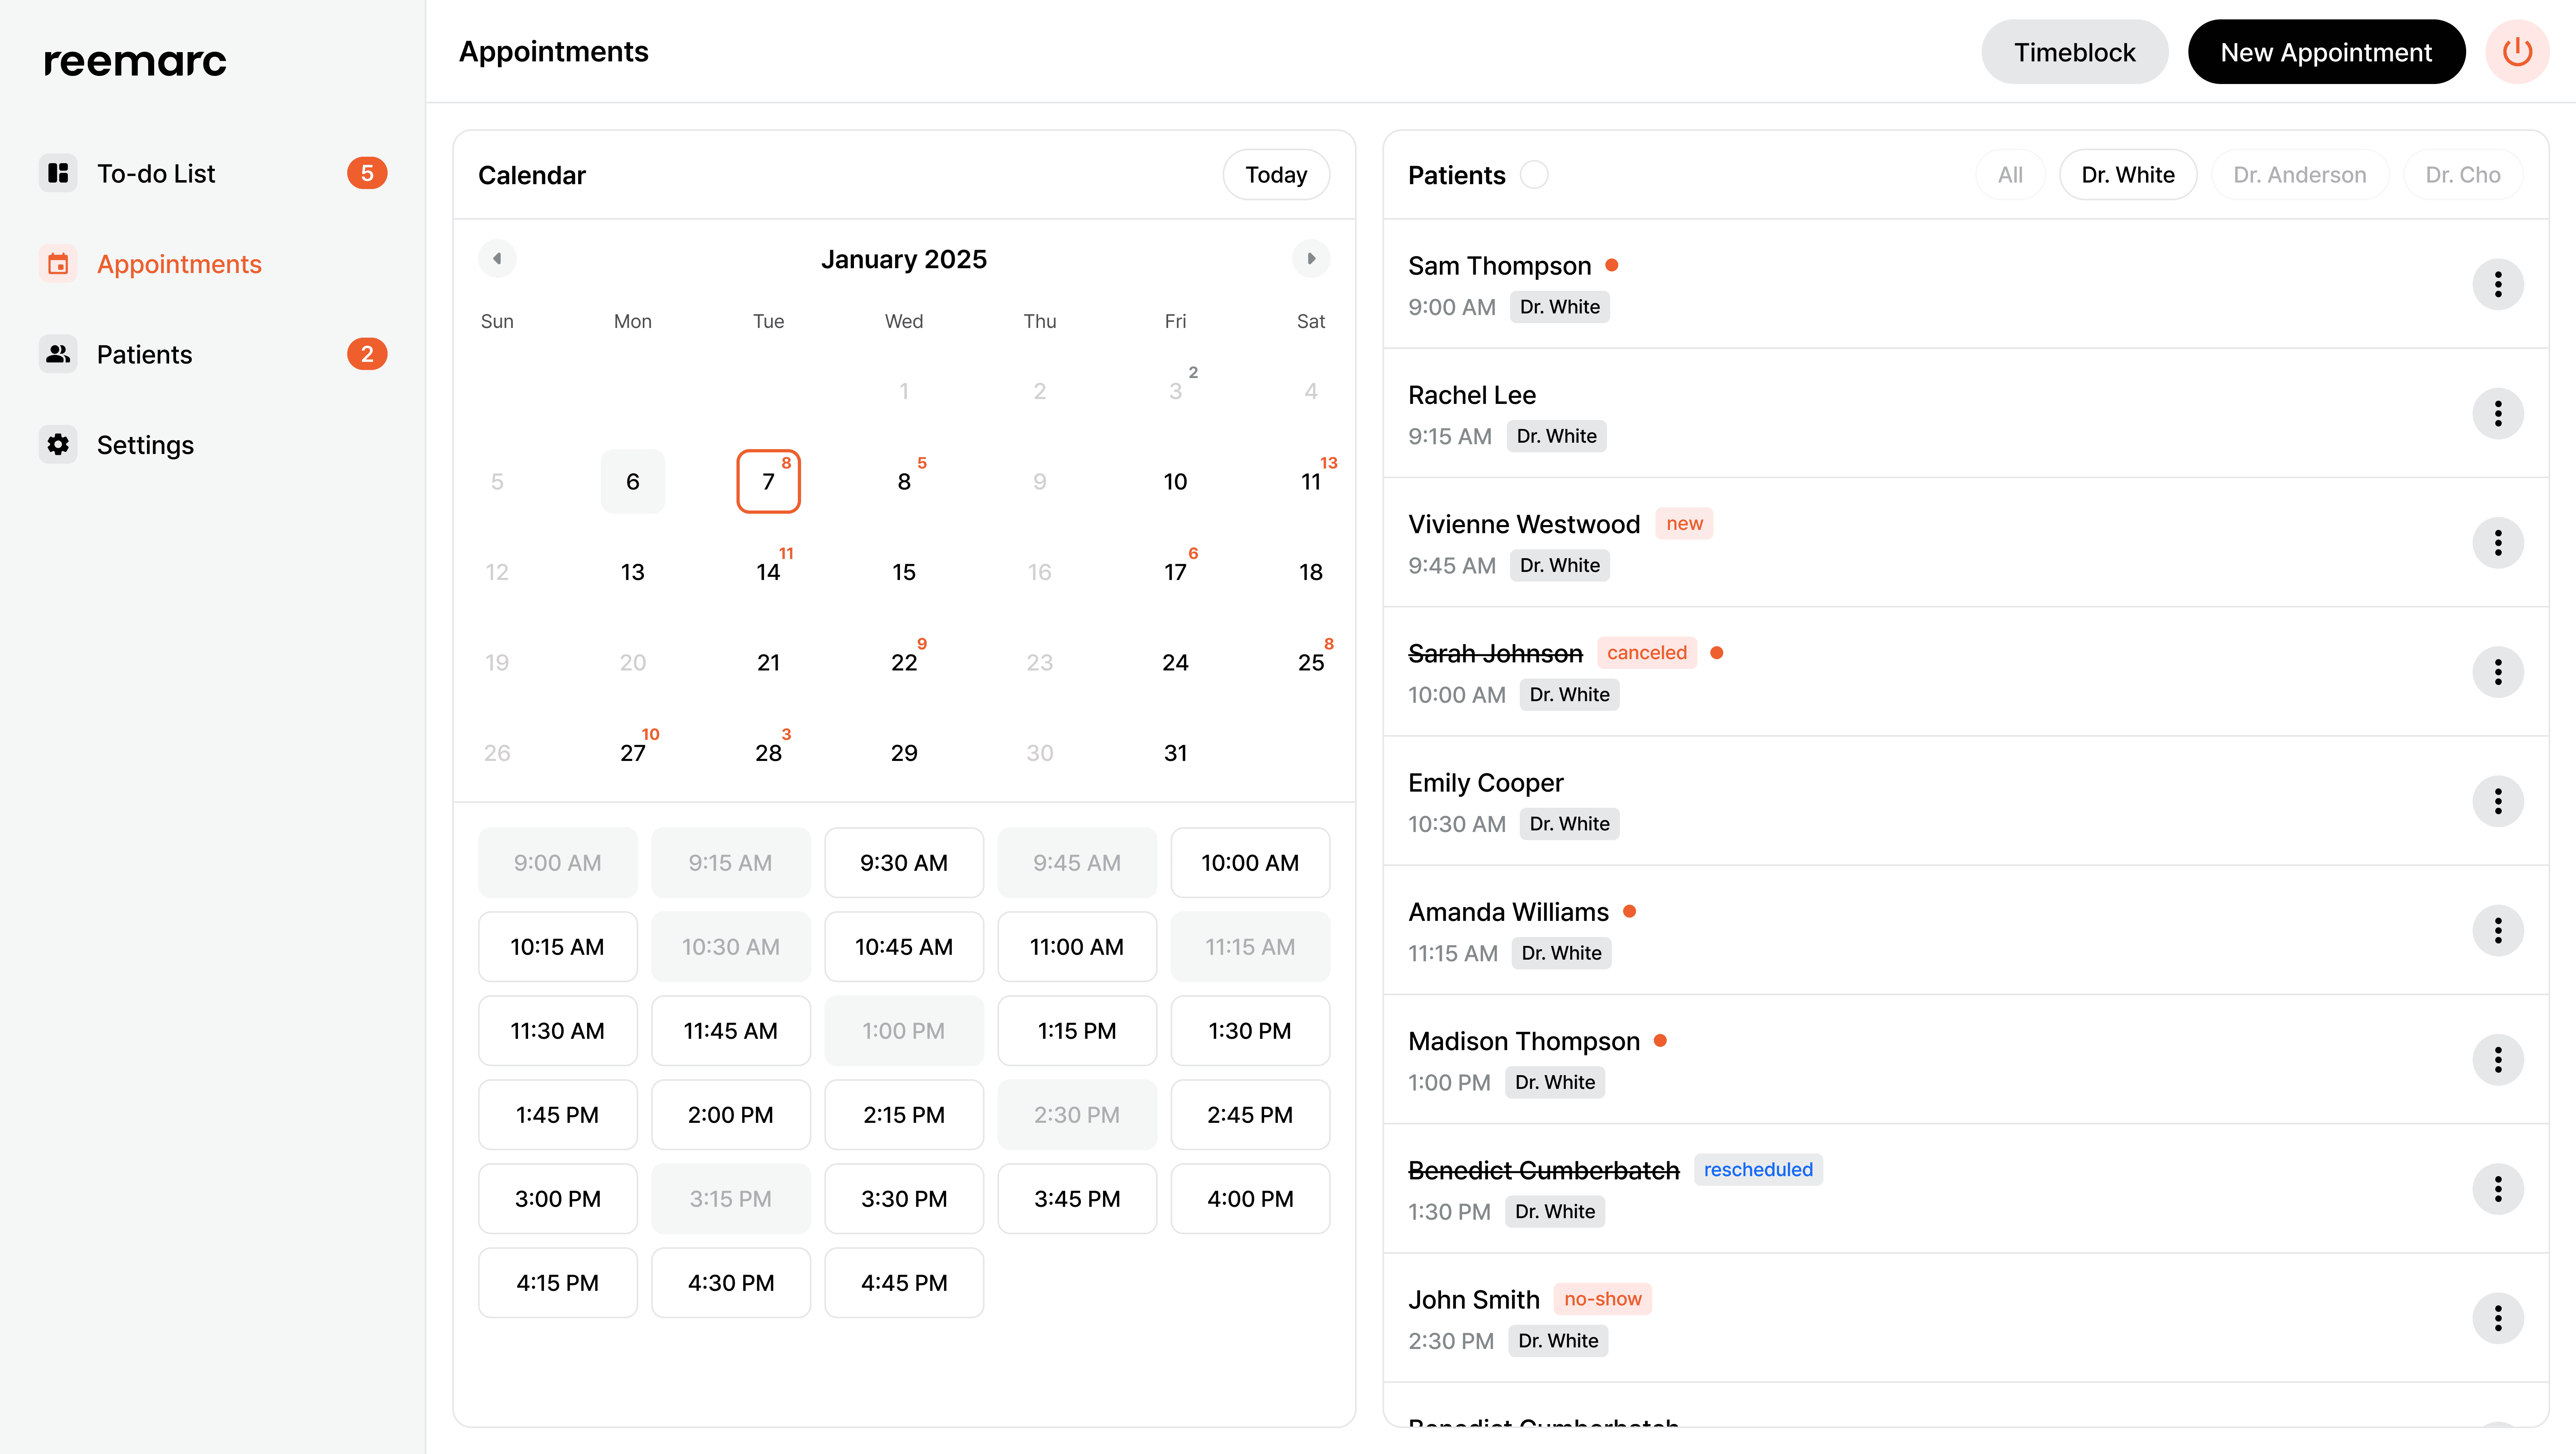
Task: Open To-do List sidebar icon
Action: pos(58,173)
